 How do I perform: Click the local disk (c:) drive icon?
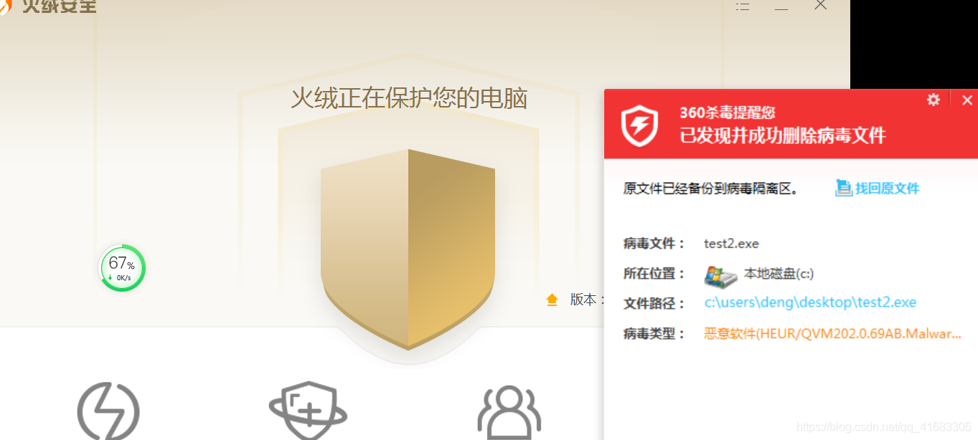point(720,276)
